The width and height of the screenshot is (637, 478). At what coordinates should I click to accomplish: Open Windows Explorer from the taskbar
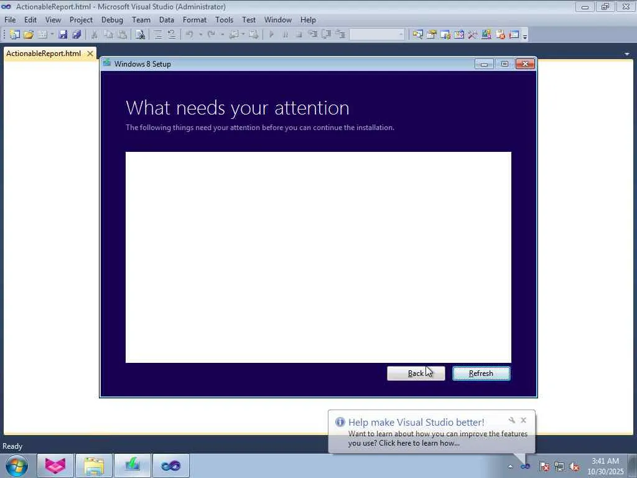[x=94, y=466]
